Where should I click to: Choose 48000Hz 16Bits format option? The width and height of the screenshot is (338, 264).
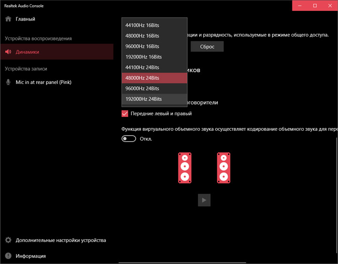[154, 36]
